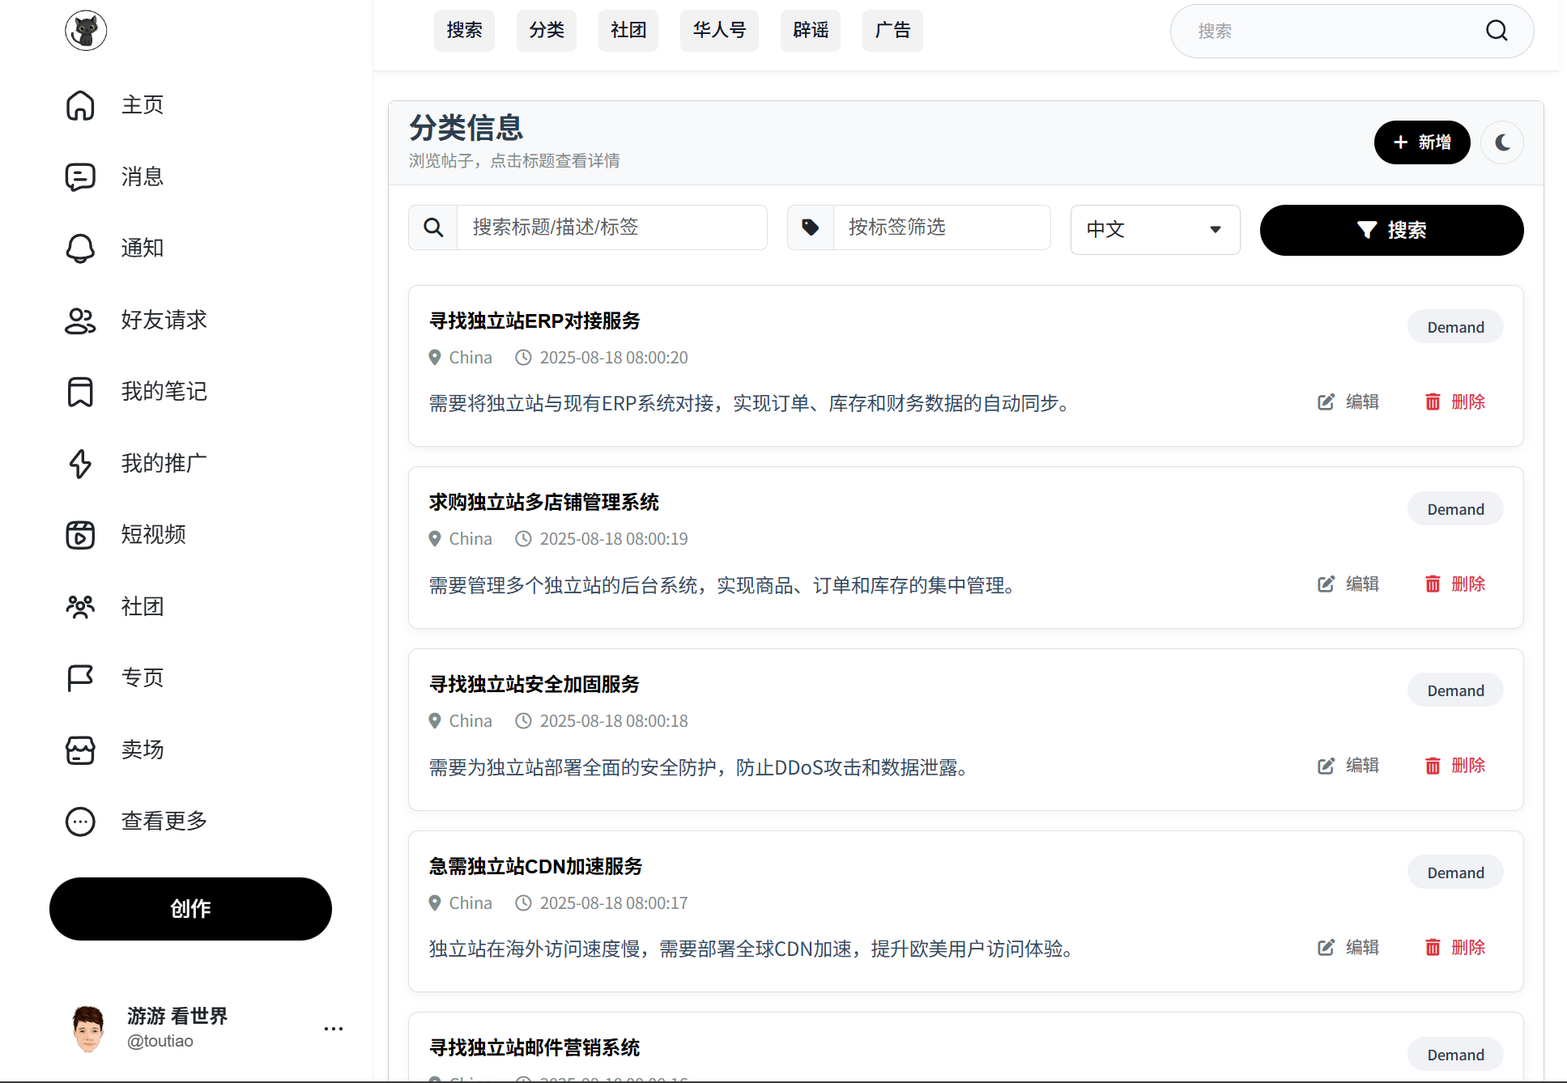Open 消息 from the sidebar
The image size is (1567, 1083).
coord(142,176)
